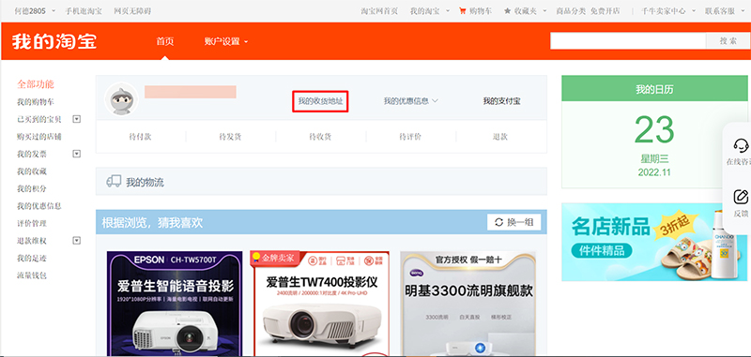The image size is (751, 357).
Task: Open the 账户设置 dropdown
Action: 226,41
